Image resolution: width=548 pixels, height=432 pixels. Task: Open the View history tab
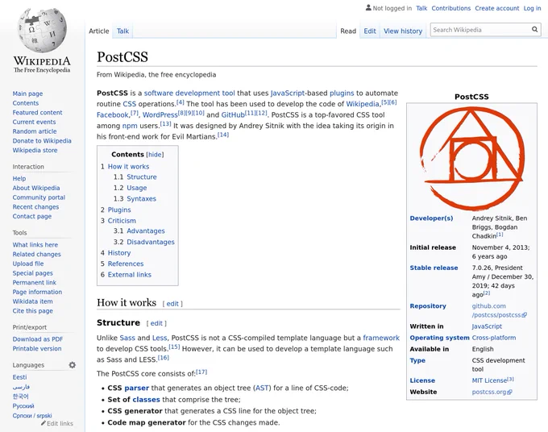[x=403, y=31]
